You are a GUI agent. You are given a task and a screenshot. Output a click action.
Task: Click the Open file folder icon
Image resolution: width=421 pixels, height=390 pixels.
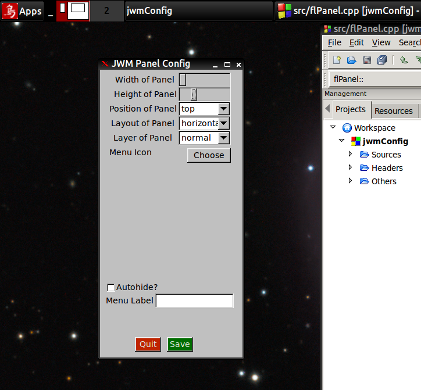tap(352, 60)
